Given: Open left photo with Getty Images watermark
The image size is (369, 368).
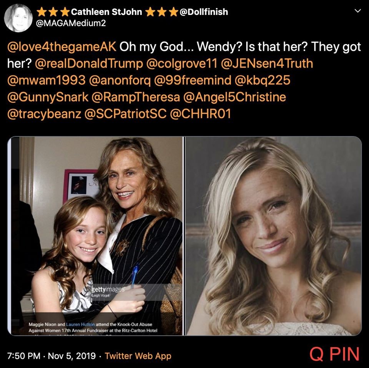Looking at the screenshot, I should 95,236.
